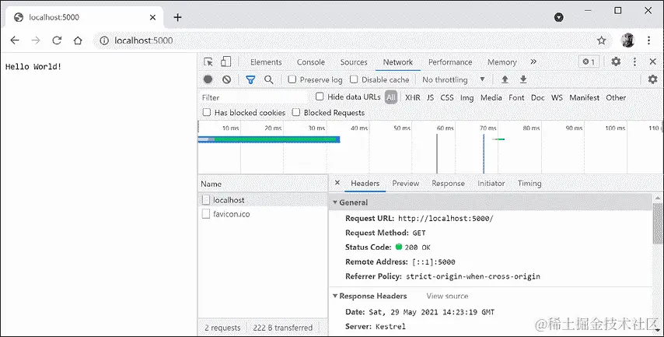Reload the localhost:5000 page
Image resolution: width=664 pixels, height=337 pixels.
[57, 40]
